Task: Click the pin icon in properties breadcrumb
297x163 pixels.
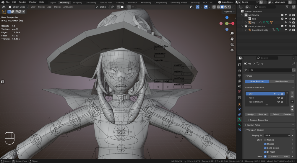Action: [x=293, y=64]
